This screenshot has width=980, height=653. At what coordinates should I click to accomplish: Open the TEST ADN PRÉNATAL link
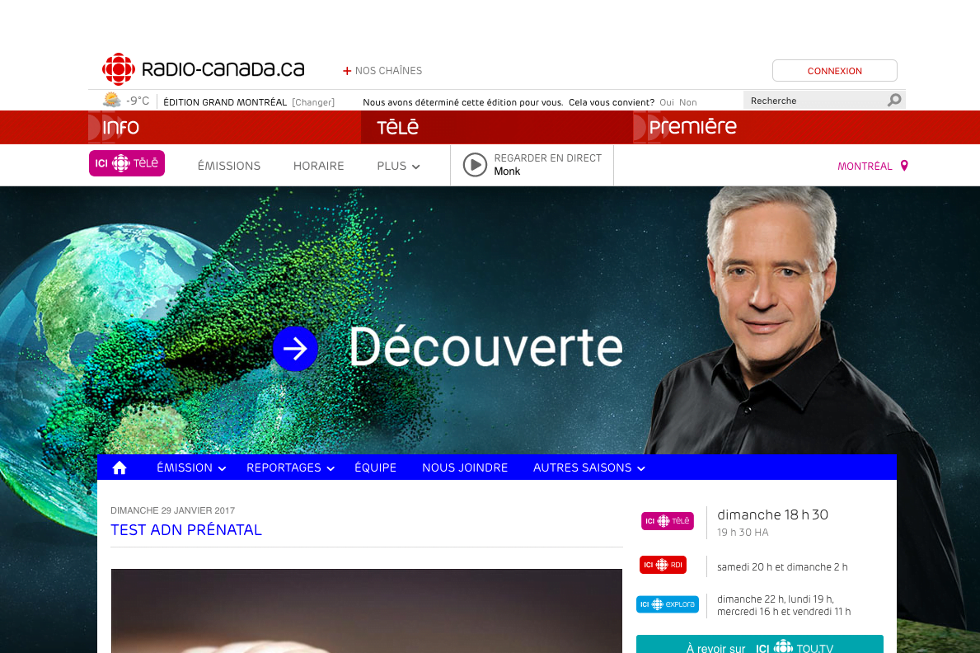(186, 530)
